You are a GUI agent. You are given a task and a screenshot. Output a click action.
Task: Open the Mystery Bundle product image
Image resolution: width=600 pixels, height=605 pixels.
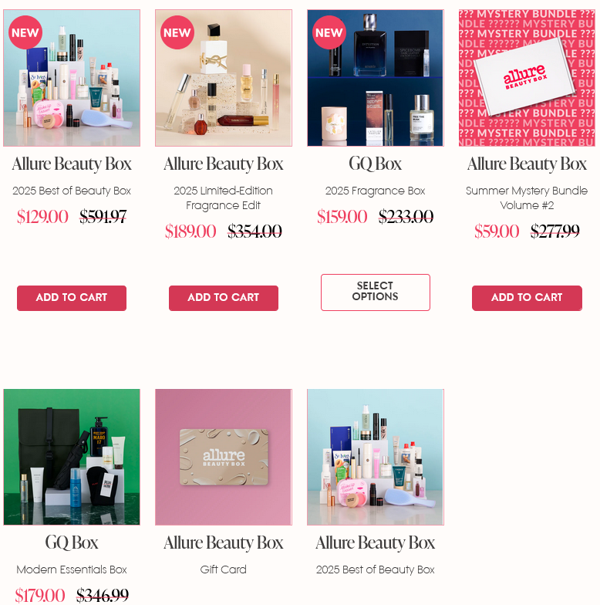tap(527, 78)
